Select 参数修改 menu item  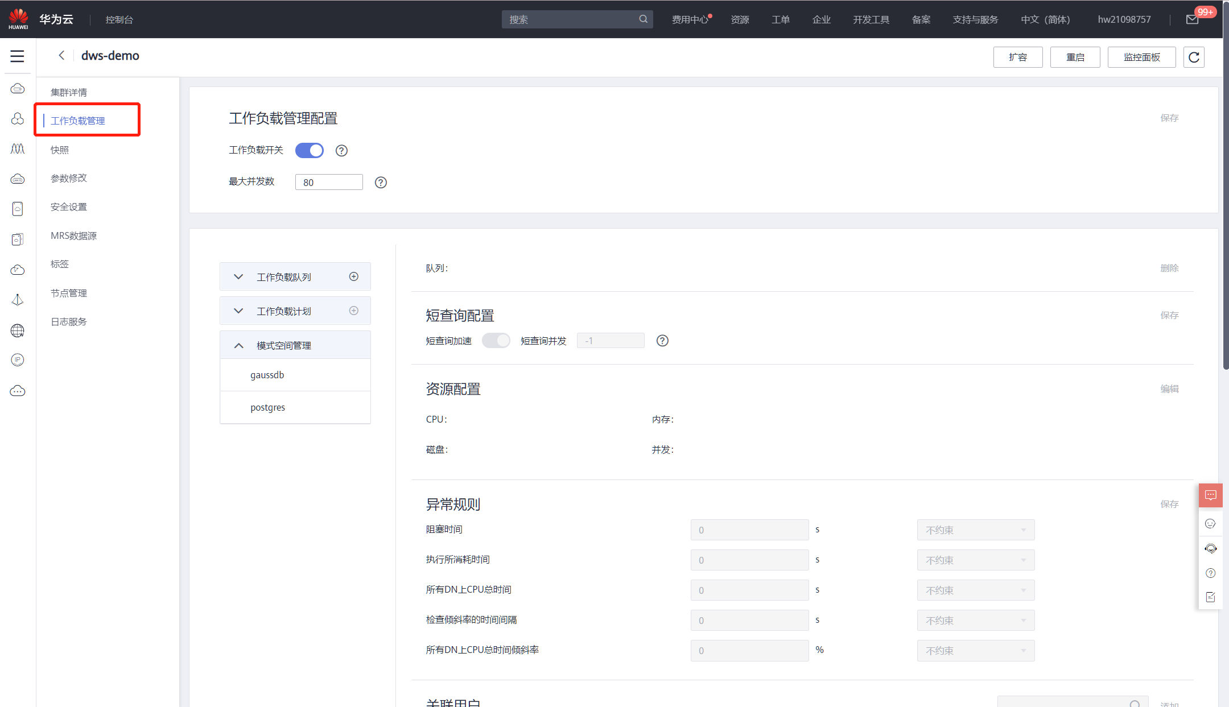click(69, 178)
